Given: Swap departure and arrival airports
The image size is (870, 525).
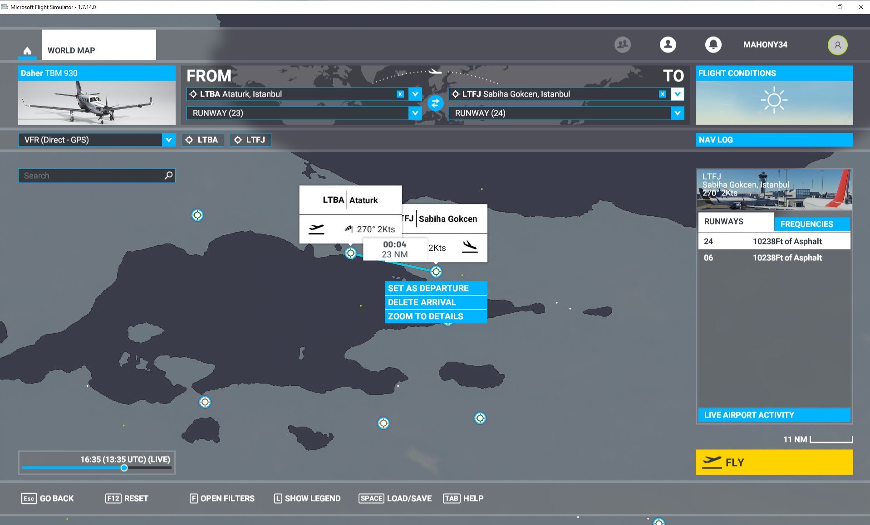Looking at the screenshot, I should tap(435, 103).
